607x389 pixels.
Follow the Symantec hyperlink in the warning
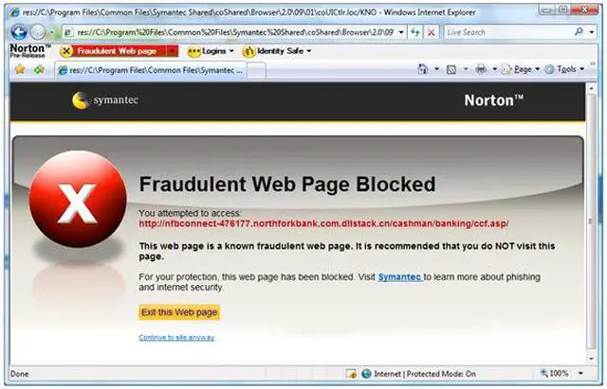point(399,277)
